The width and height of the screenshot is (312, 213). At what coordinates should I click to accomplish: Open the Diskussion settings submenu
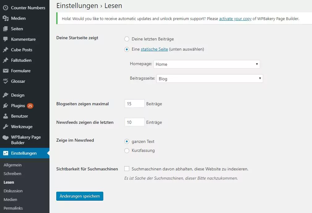point(13,191)
